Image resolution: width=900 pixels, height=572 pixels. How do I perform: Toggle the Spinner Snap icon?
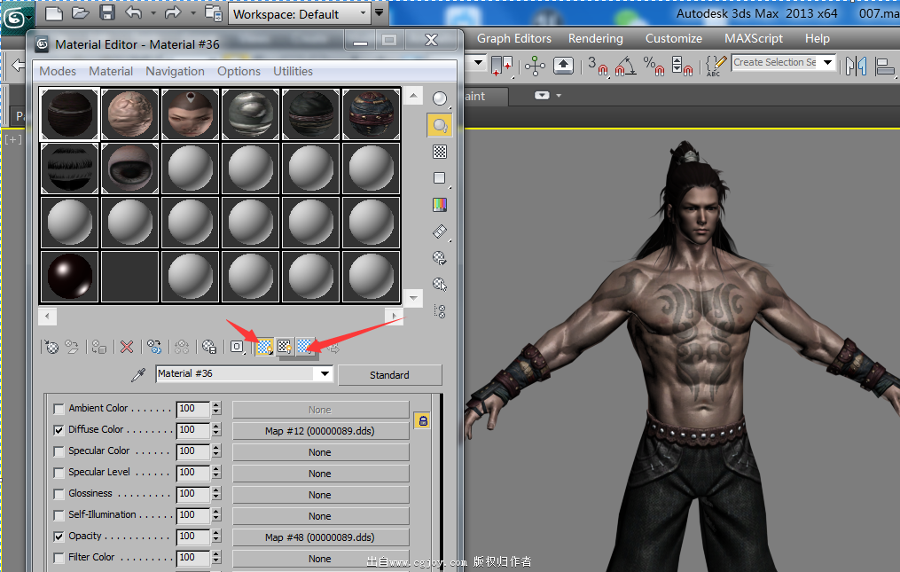click(682, 66)
